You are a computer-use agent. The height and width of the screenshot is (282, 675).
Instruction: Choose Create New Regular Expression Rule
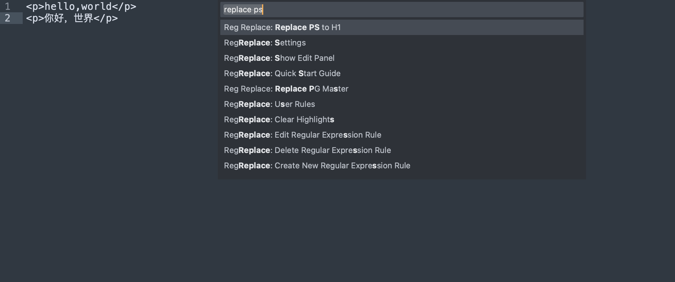(317, 166)
